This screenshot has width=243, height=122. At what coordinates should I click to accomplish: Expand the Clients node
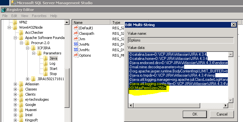[x=15, y=94]
